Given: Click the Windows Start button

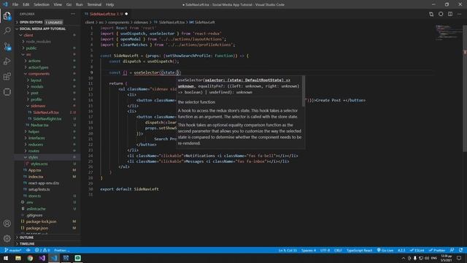Looking at the screenshot, I should tap(6, 258).
